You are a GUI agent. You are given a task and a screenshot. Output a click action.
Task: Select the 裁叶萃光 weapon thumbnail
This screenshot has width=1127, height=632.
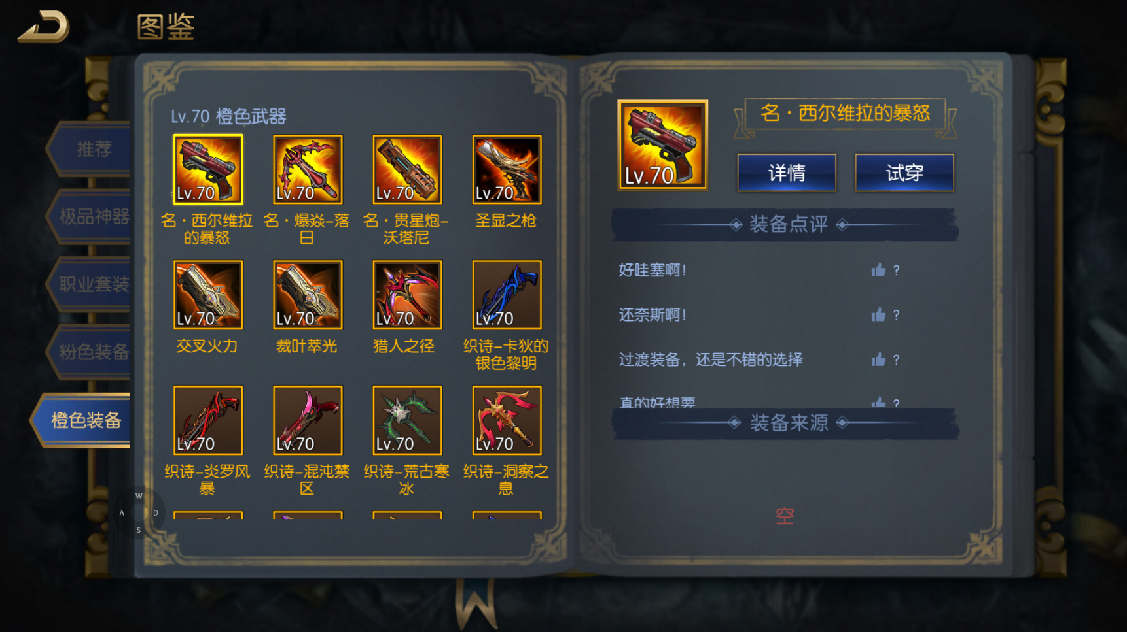[308, 295]
